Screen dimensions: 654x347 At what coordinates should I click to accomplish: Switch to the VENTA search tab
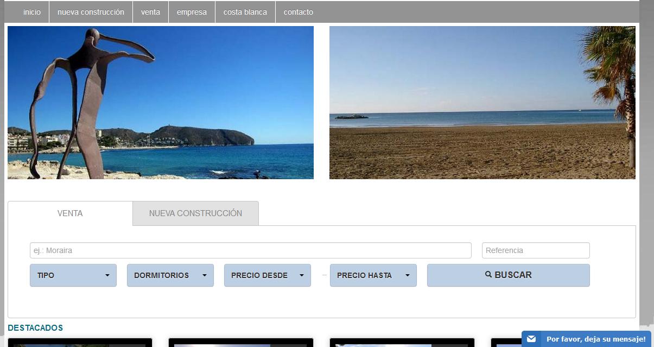point(70,213)
